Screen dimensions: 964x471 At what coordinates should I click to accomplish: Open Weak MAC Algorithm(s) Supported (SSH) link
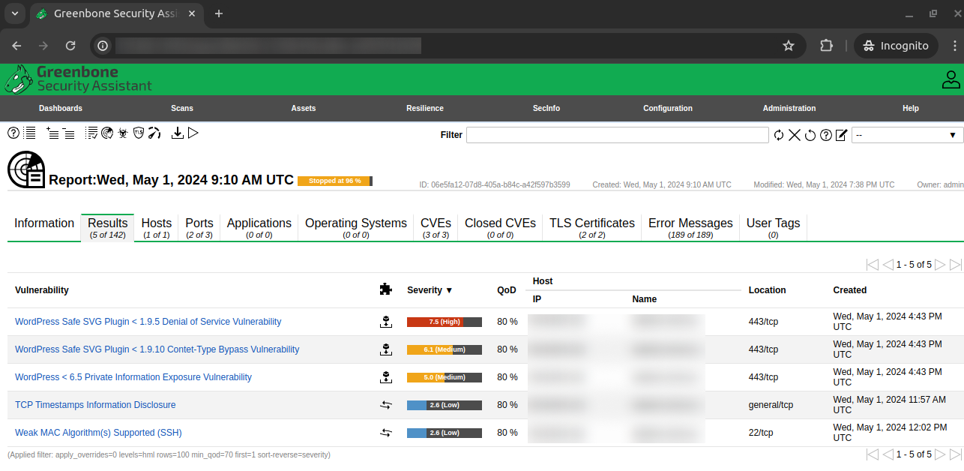[98, 433]
